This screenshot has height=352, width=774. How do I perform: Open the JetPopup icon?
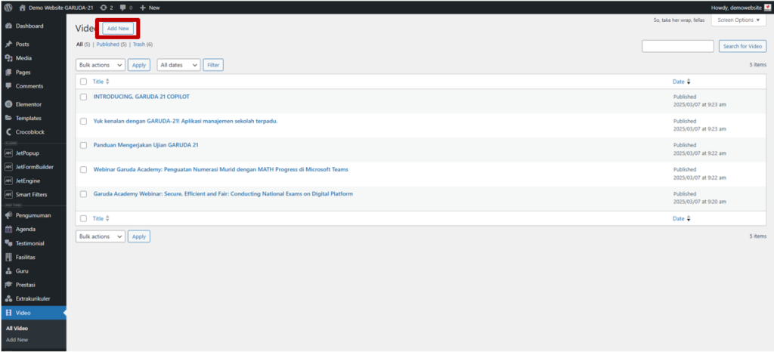coord(8,153)
